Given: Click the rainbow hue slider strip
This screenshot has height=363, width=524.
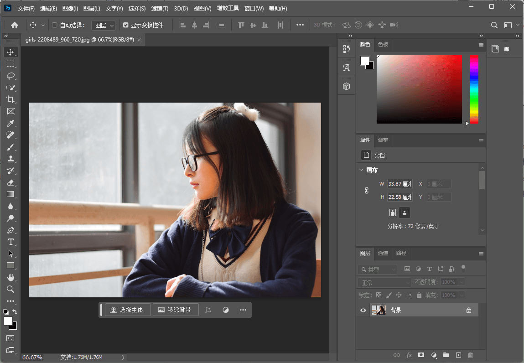Looking at the screenshot, I should pyautogui.click(x=474, y=89).
